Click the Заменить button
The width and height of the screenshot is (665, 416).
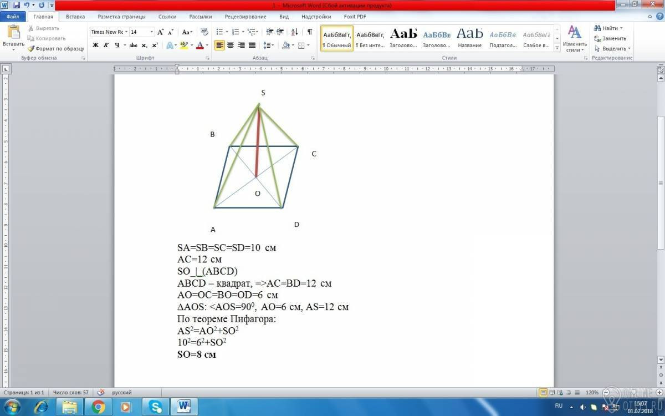coord(610,38)
